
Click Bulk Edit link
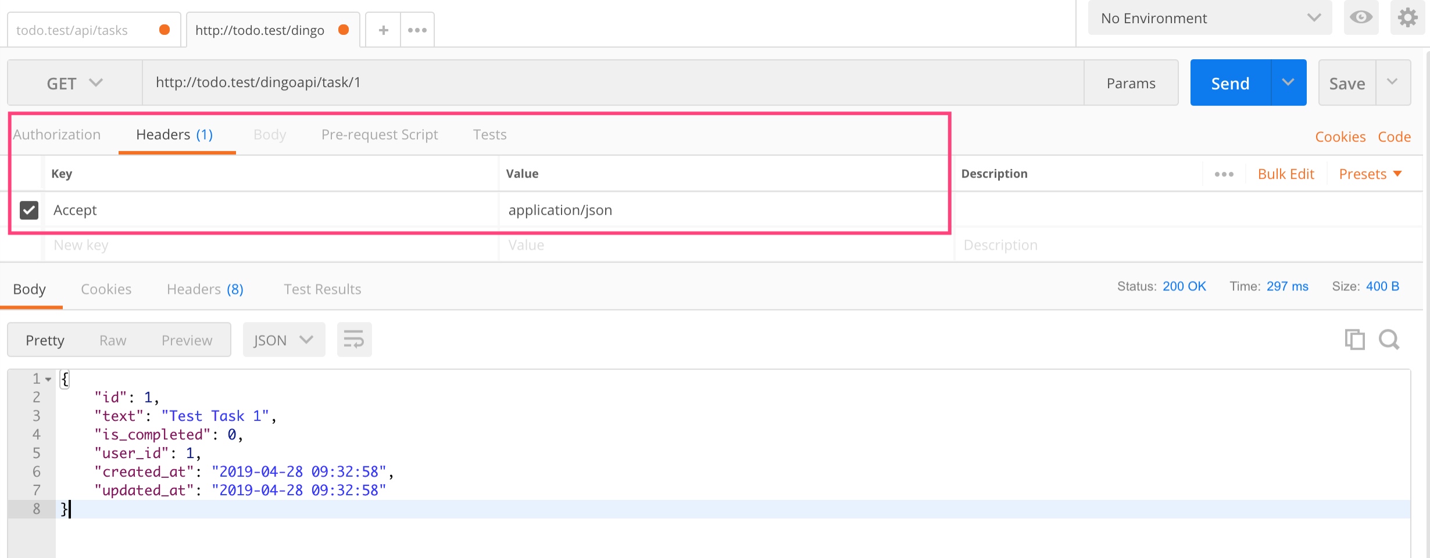pyautogui.click(x=1286, y=174)
